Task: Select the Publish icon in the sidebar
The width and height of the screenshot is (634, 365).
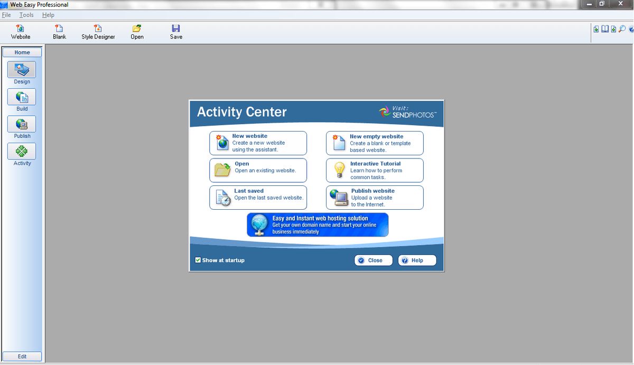Action: (x=22, y=124)
